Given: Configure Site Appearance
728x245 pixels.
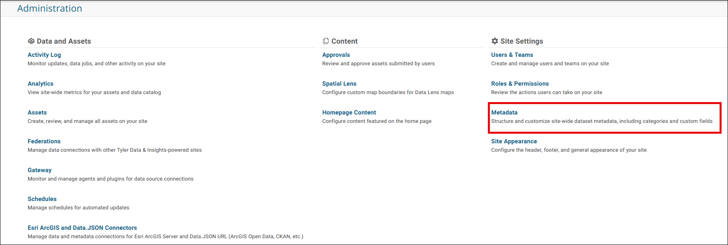Looking at the screenshot, I should tap(514, 141).
